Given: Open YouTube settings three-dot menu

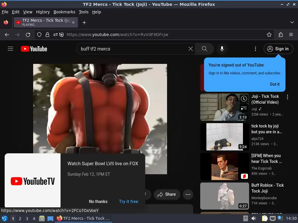Looking at the screenshot, I should click(x=256, y=49).
